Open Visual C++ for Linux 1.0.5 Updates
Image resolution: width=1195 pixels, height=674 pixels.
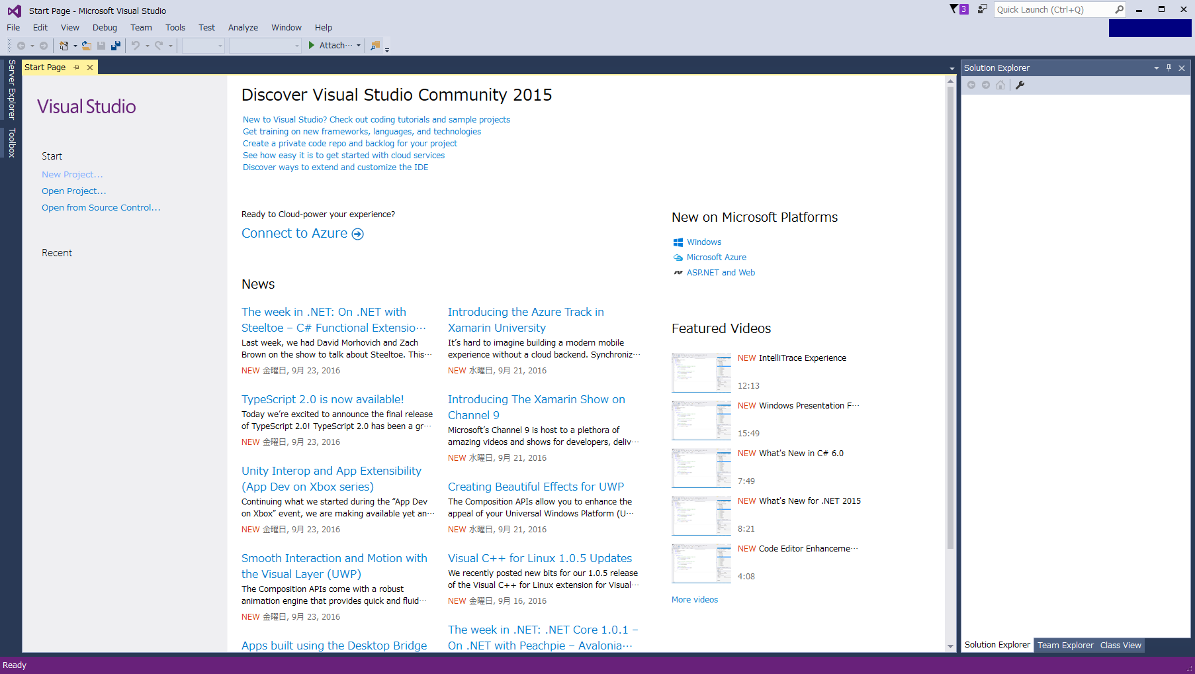click(x=540, y=558)
